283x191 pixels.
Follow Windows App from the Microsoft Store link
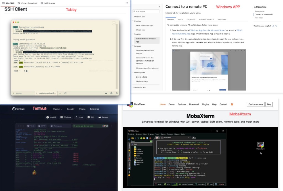coord(208,30)
